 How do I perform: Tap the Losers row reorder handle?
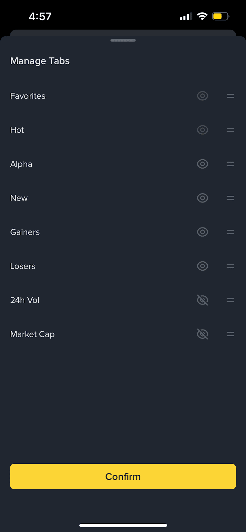pos(230,266)
